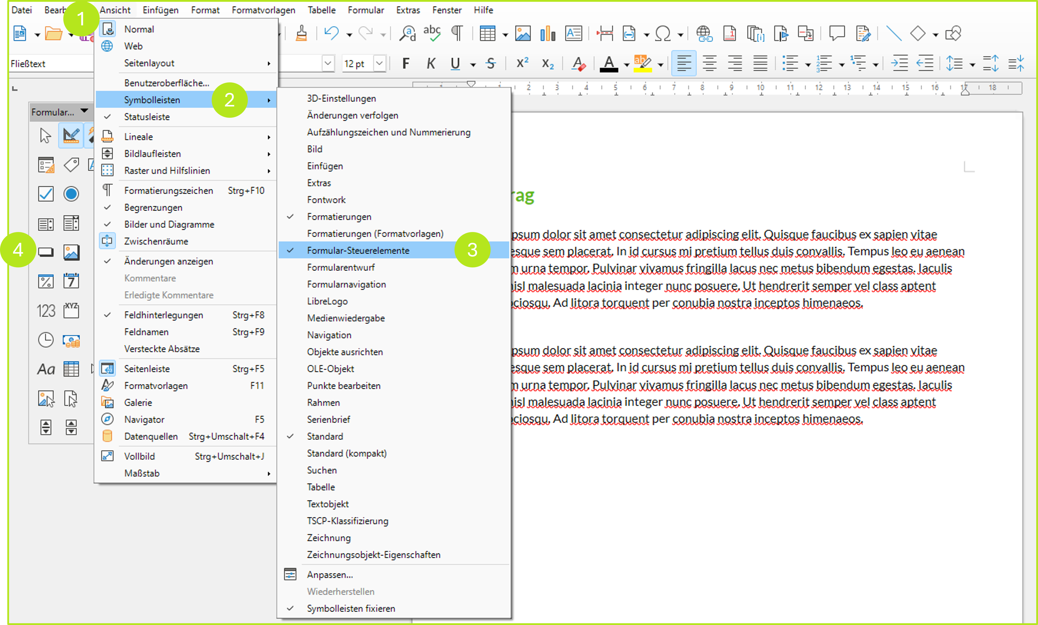This screenshot has width=1038, height=625.
Task: Disable the Standard toolbar checkmark
Action: 325,436
